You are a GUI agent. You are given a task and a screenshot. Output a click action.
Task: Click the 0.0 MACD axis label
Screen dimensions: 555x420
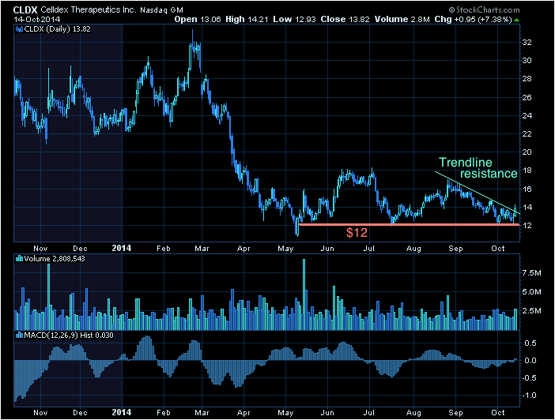pyautogui.click(x=530, y=361)
